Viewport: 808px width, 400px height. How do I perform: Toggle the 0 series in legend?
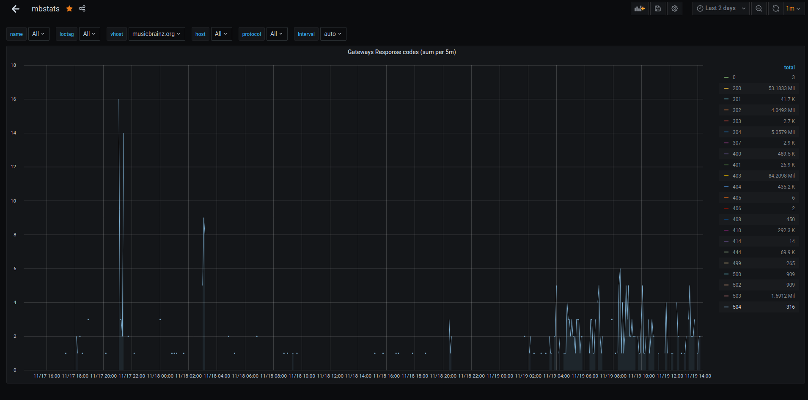[734, 77]
